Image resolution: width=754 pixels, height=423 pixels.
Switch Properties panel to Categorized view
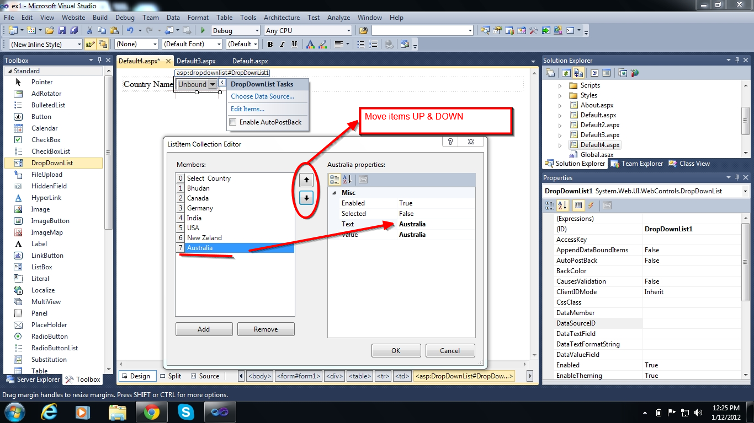pos(550,205)
